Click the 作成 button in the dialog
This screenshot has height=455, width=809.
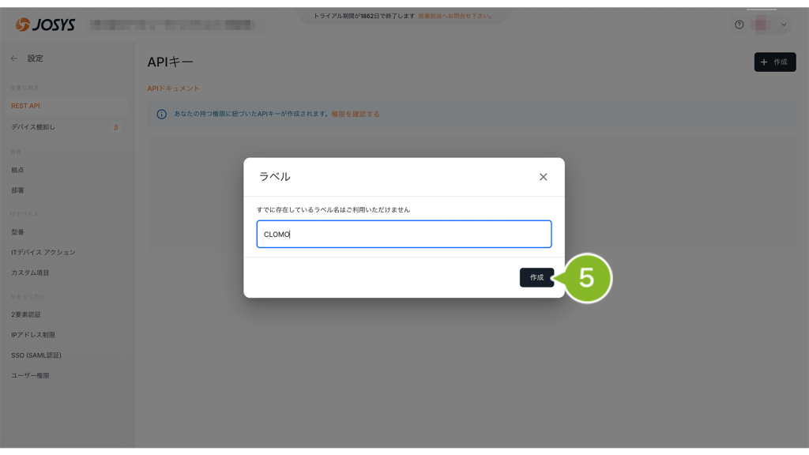coord(536,277)
